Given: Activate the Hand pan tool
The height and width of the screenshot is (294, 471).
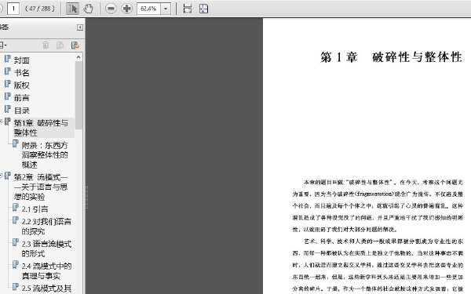Looking at the screenshot, I should point(88,9).
